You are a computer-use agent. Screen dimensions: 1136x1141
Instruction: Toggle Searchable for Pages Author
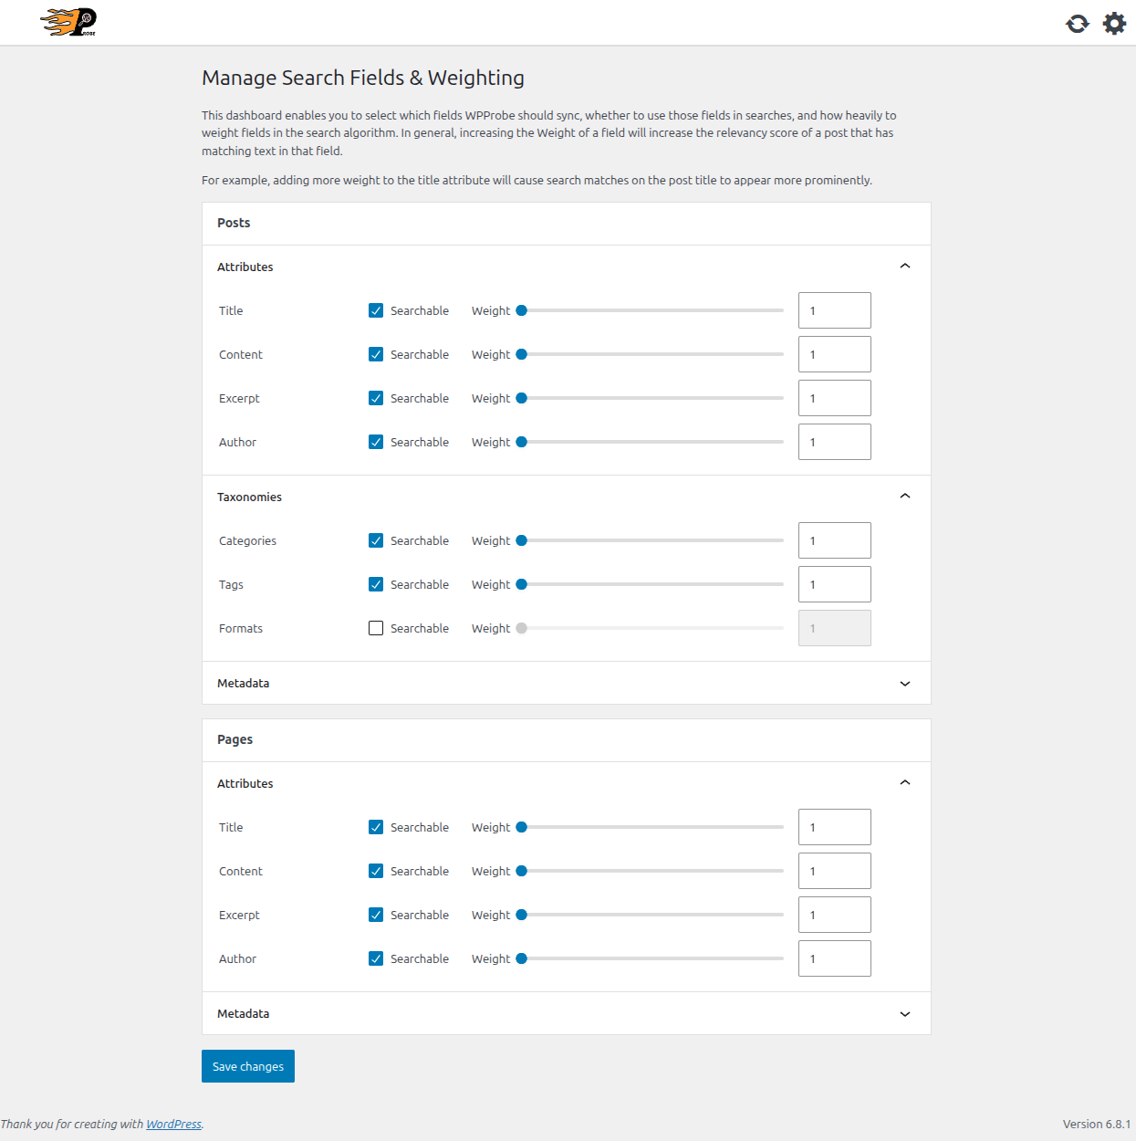376,958
